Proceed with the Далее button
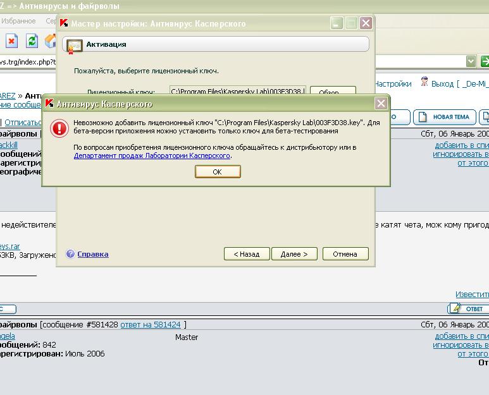Screen dimensions: 489x395 [294, 254]
